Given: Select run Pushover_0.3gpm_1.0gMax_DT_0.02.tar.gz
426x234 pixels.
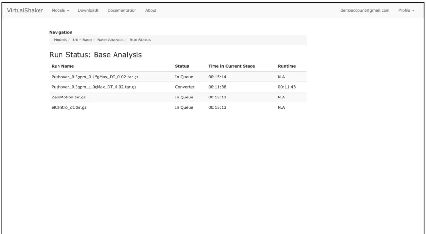Looking at the screenshot, I should pos(94,87).
